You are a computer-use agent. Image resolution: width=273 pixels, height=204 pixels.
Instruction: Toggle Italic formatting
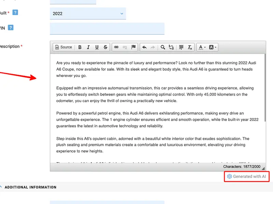(x=88, y=47)
